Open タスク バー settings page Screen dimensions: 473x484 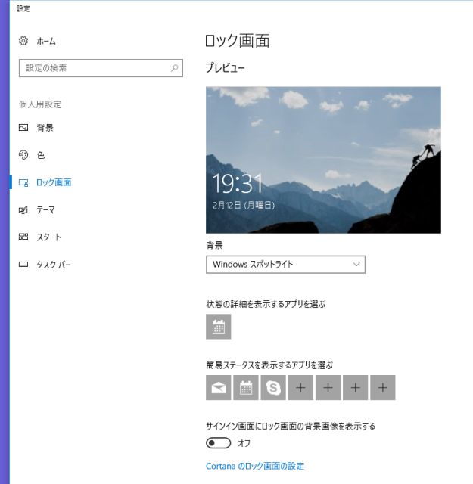click(54, 265)
